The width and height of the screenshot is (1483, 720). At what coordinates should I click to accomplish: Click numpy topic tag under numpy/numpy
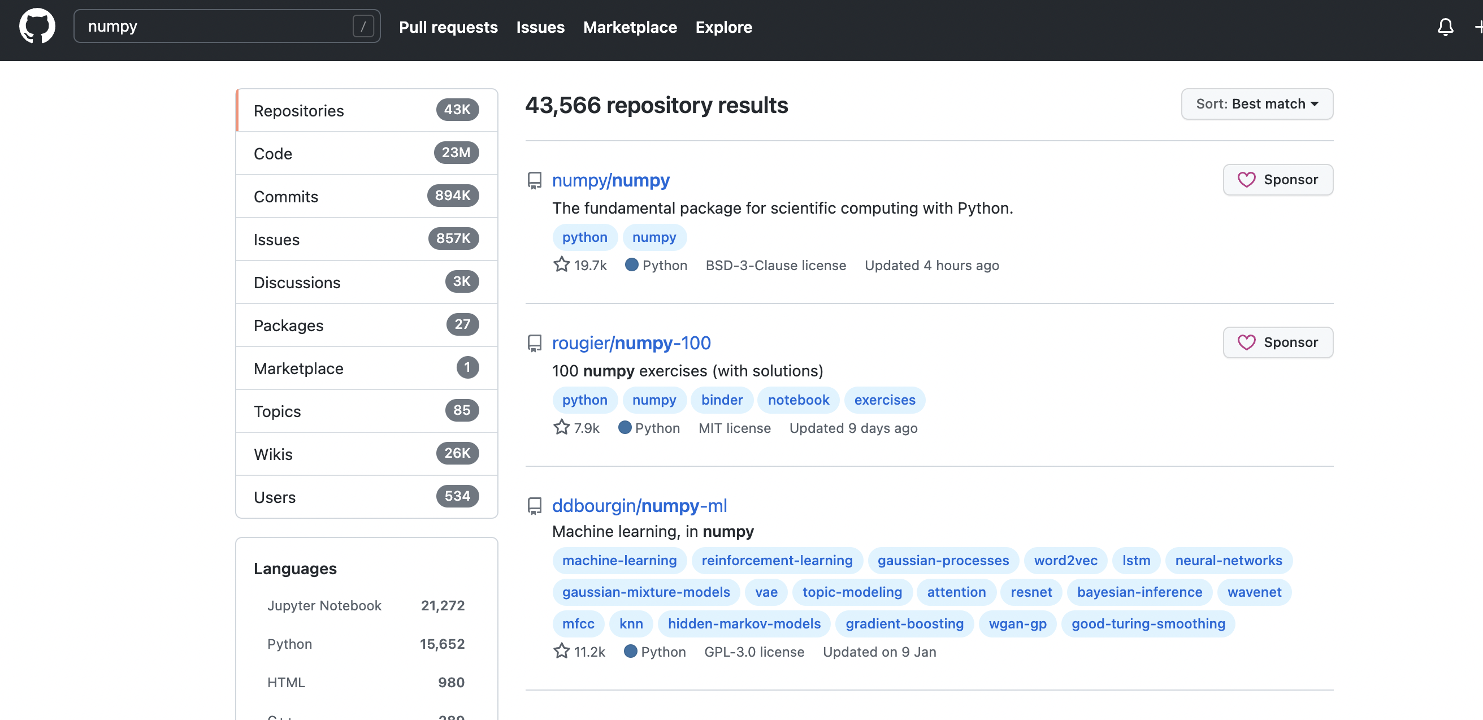click(x=654, y=237)
